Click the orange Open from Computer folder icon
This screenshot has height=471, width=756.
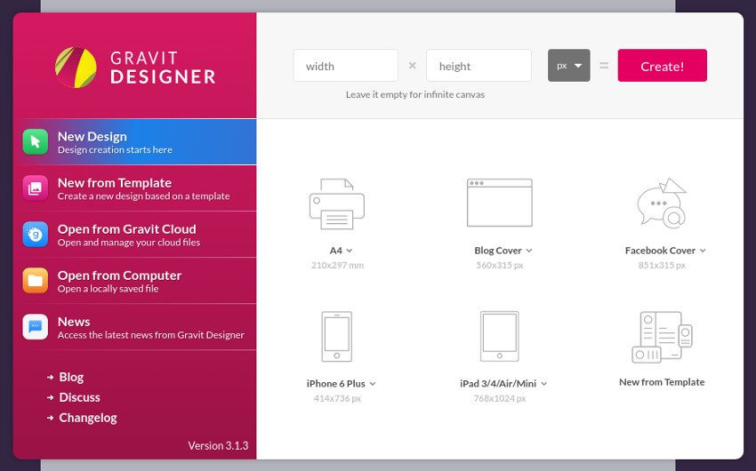tap(36, 280)
